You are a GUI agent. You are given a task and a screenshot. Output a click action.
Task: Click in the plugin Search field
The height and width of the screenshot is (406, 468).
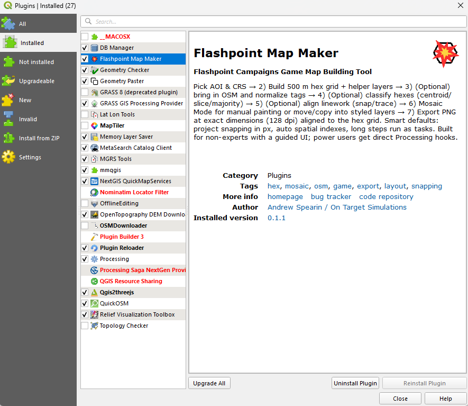[x=273, y=22]
